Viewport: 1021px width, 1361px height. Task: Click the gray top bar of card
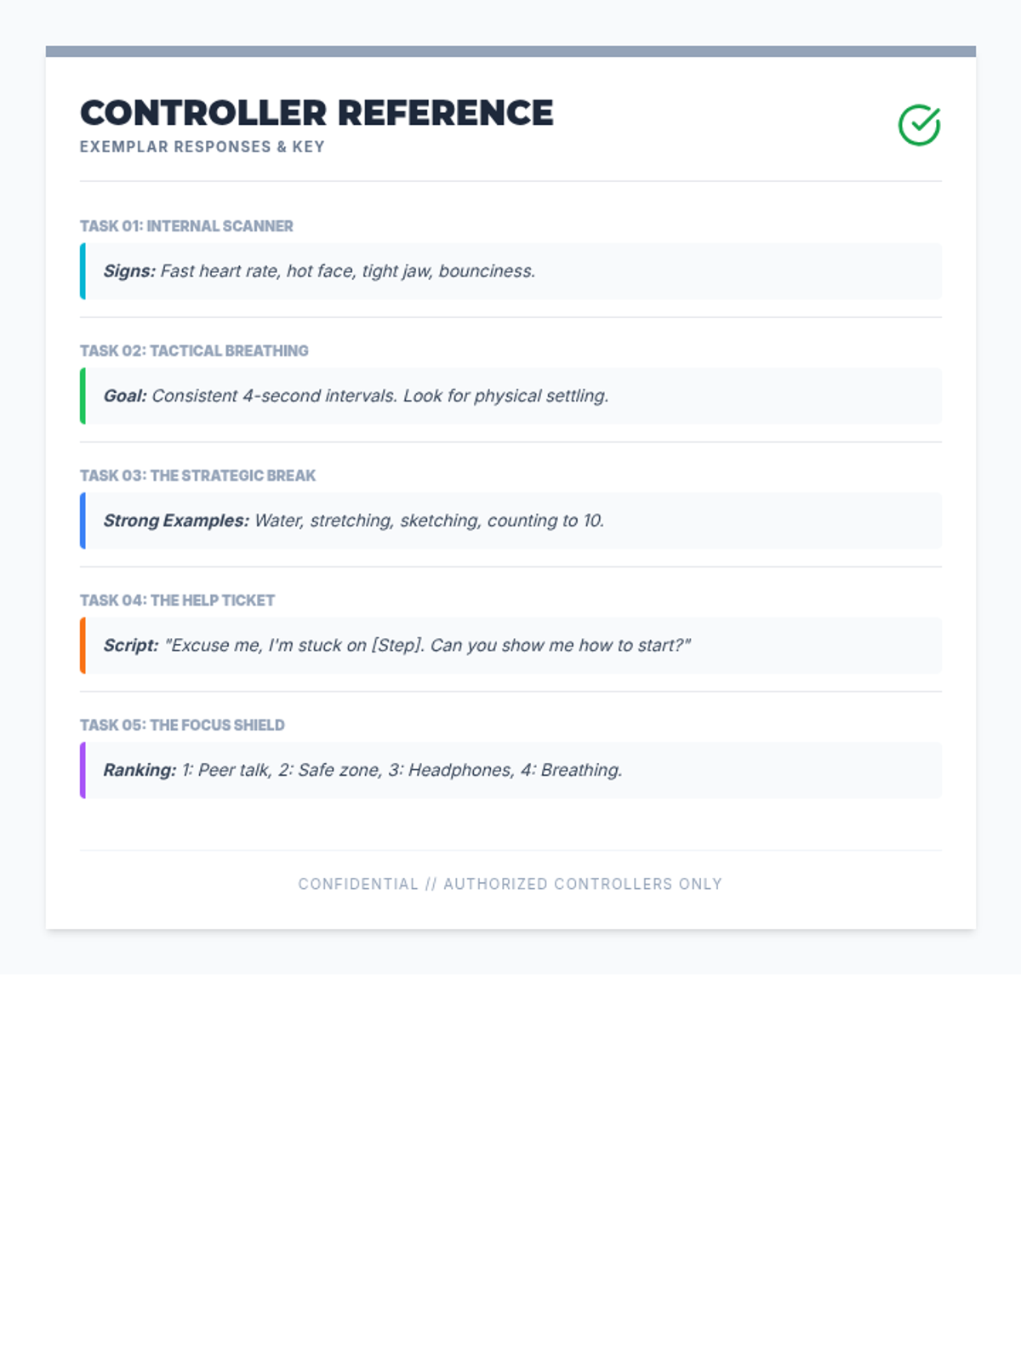510,52
